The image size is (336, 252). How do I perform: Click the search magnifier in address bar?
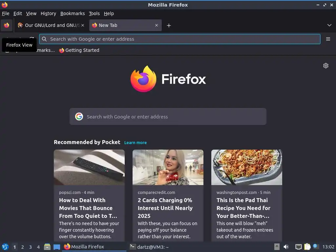(44, 39)
